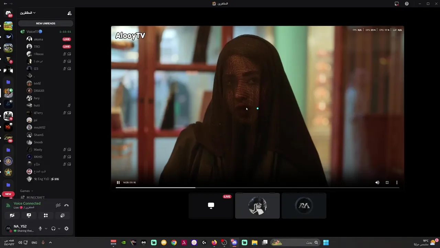Click the invite people icon beside server name
440x248 pixels.
pos(69,13)
